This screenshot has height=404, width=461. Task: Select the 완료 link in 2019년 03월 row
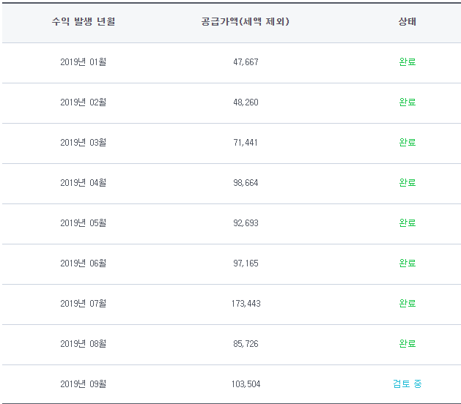407,143
